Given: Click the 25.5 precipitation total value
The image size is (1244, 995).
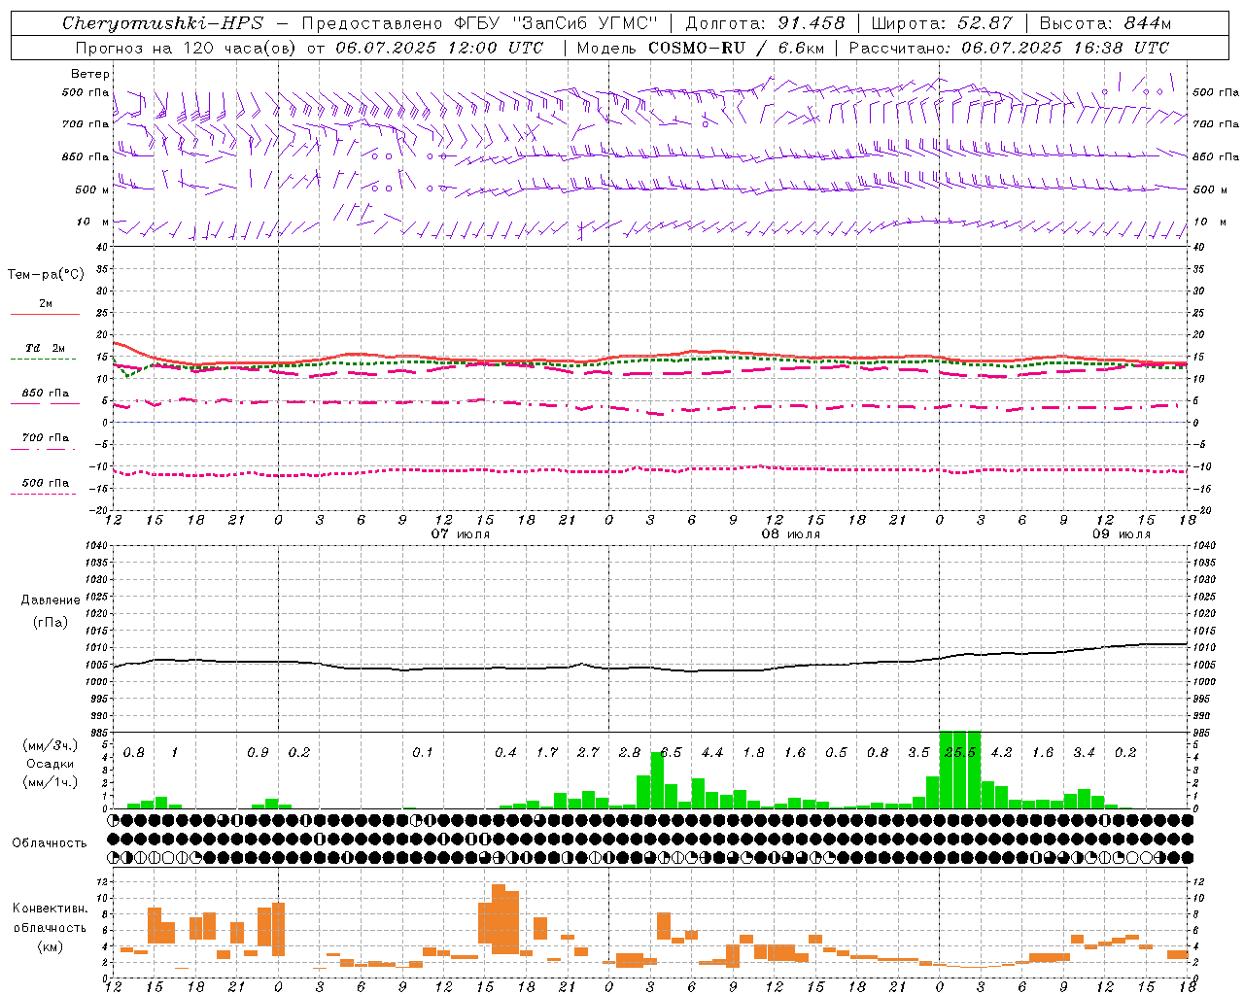Looking at the screenshot, I should point(961,753).
